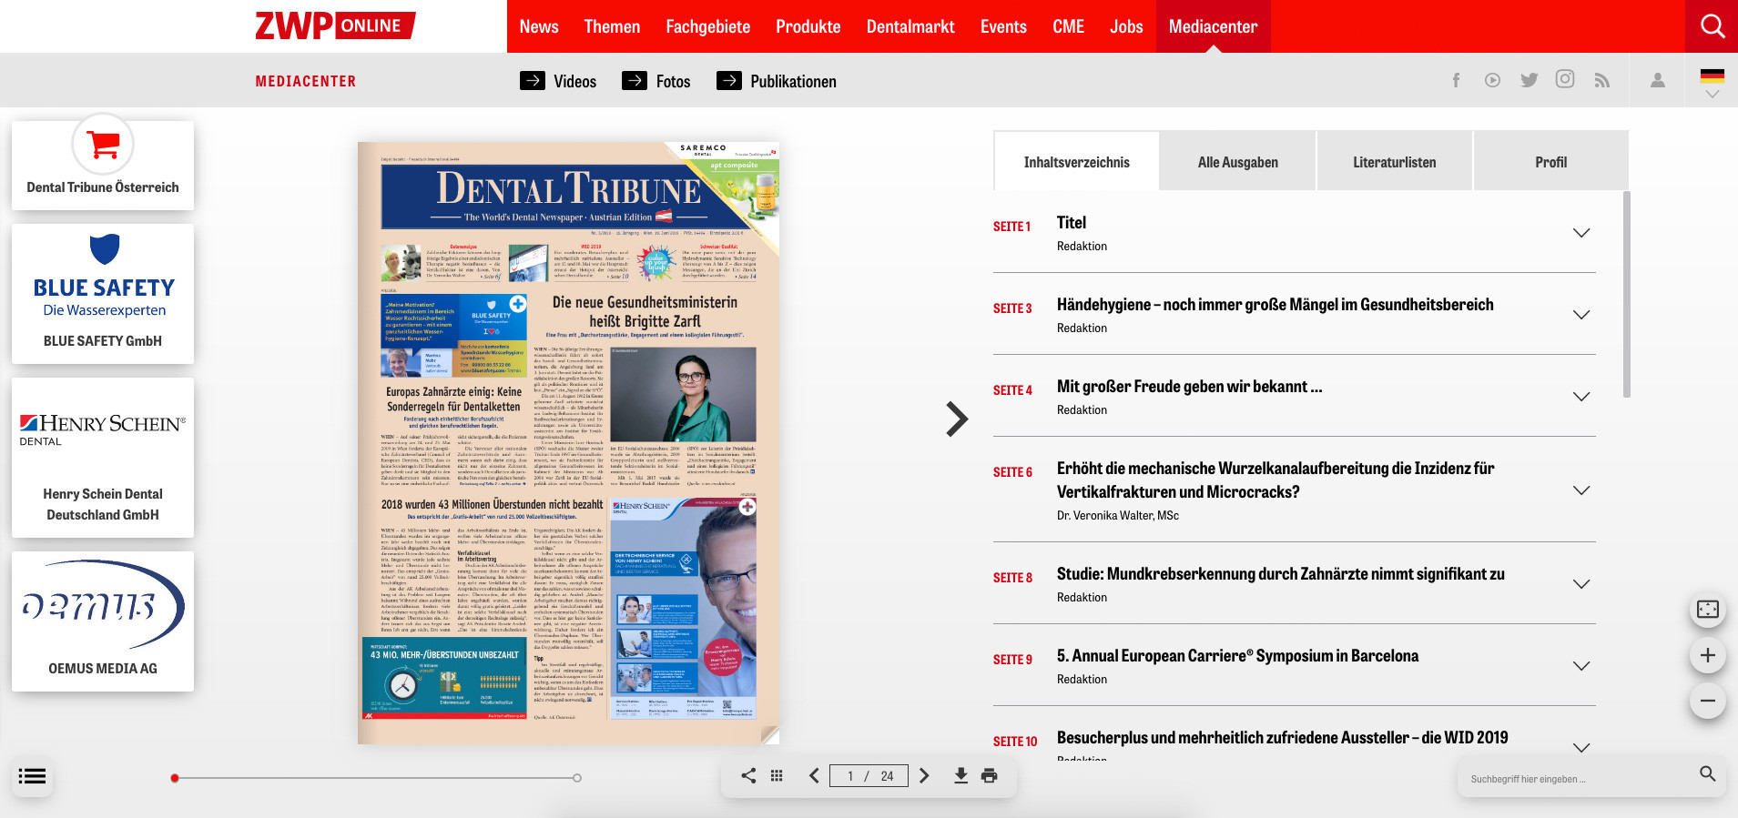Image resolution: width=1738 pixels, height=818 pixels.
Task: Click the red page progress slider handle
Action: point(175,778)
